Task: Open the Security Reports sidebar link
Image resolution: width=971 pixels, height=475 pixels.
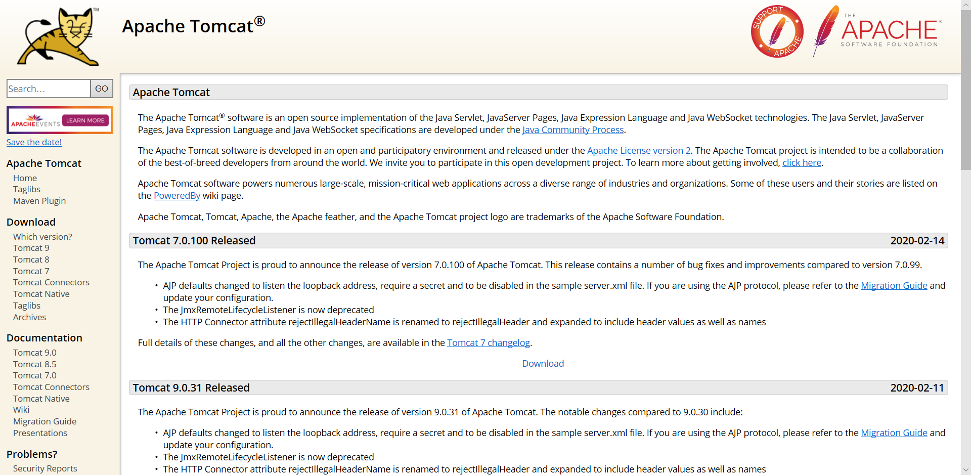Action: tap(45, 468)
